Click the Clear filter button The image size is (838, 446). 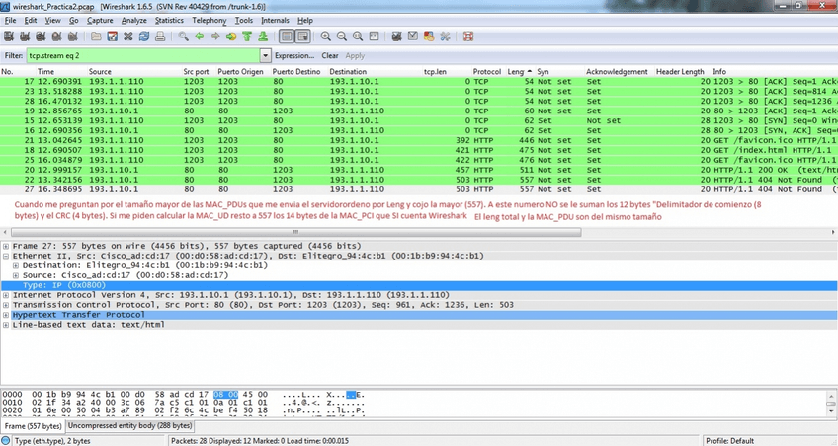click(329, 56)
